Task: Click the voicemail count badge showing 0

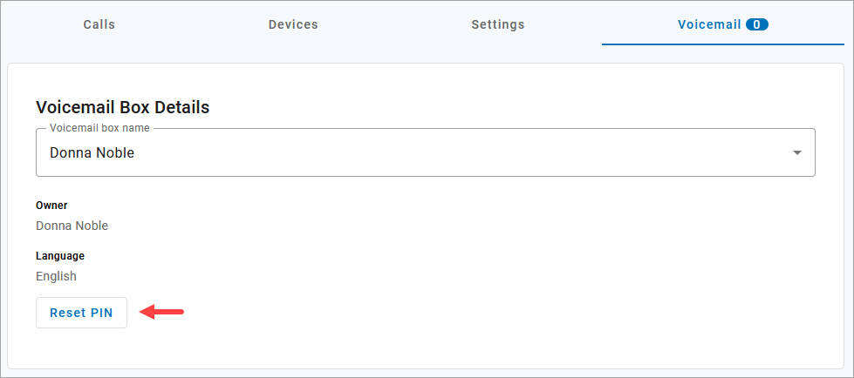Action: point(757,24)
